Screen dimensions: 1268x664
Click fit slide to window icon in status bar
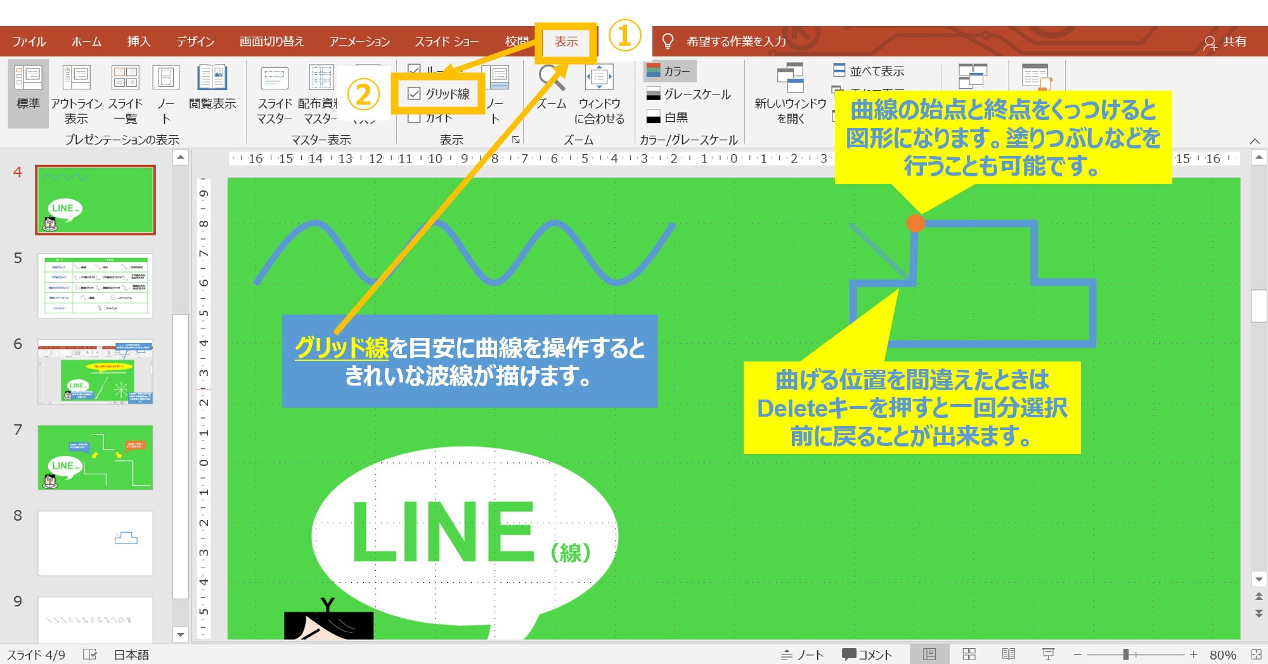tap(1256, 654)
